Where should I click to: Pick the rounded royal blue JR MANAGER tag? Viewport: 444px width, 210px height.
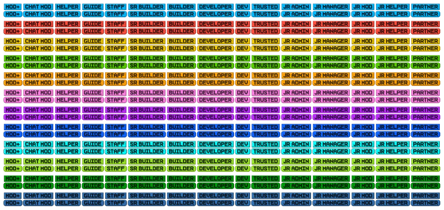[x=331, y=134]
